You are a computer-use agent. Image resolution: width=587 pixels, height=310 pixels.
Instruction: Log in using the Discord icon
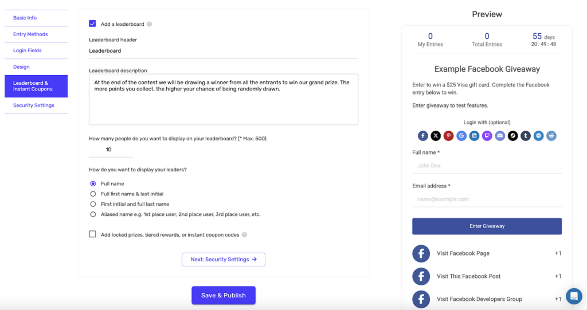pyautogui.click(x=500, y=136)
